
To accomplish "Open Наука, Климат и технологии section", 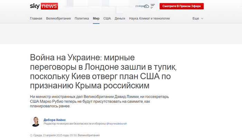I will (x=150, y=18).
